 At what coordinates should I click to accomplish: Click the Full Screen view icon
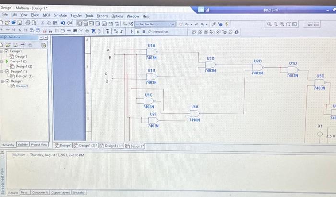294,24
